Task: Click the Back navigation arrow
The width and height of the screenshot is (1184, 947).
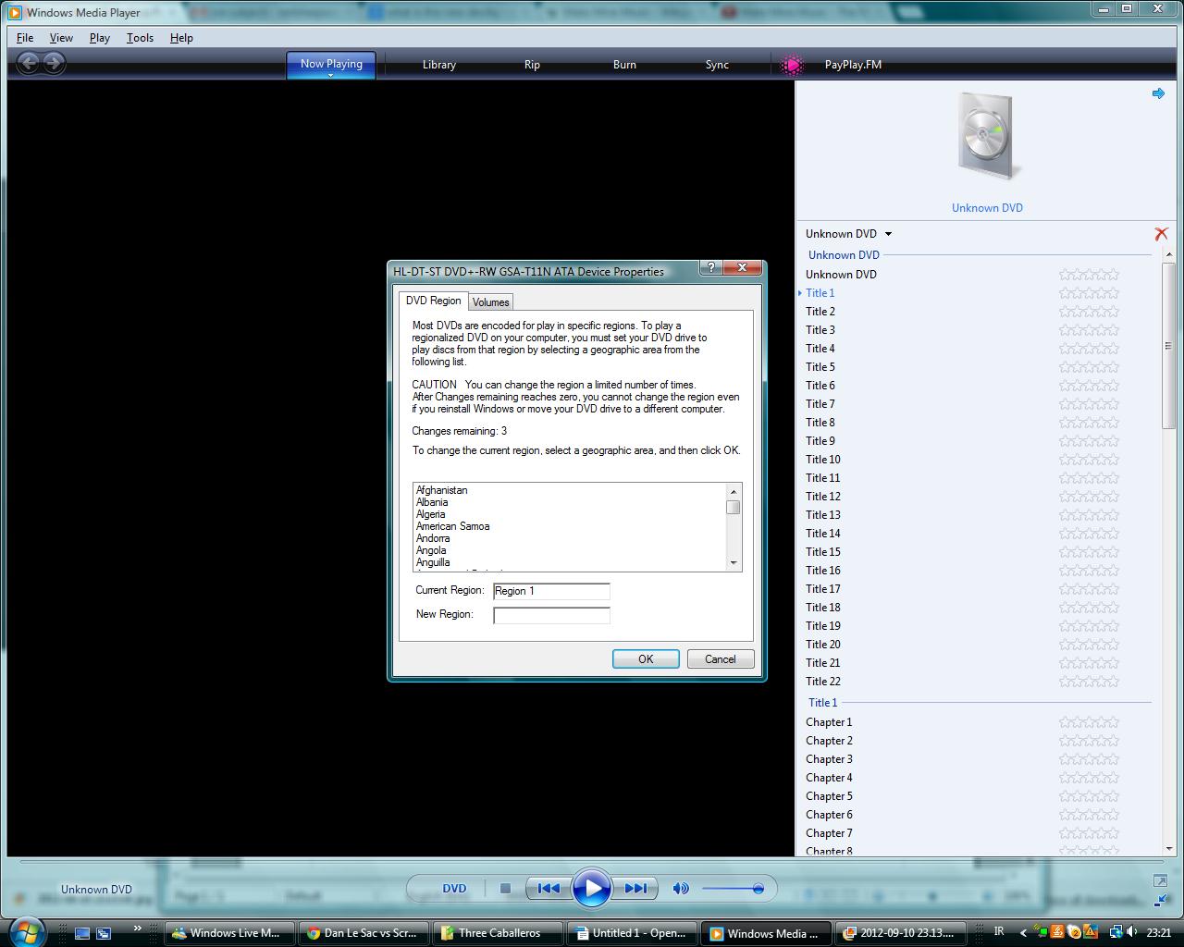Action: click(x=29, y=63)
